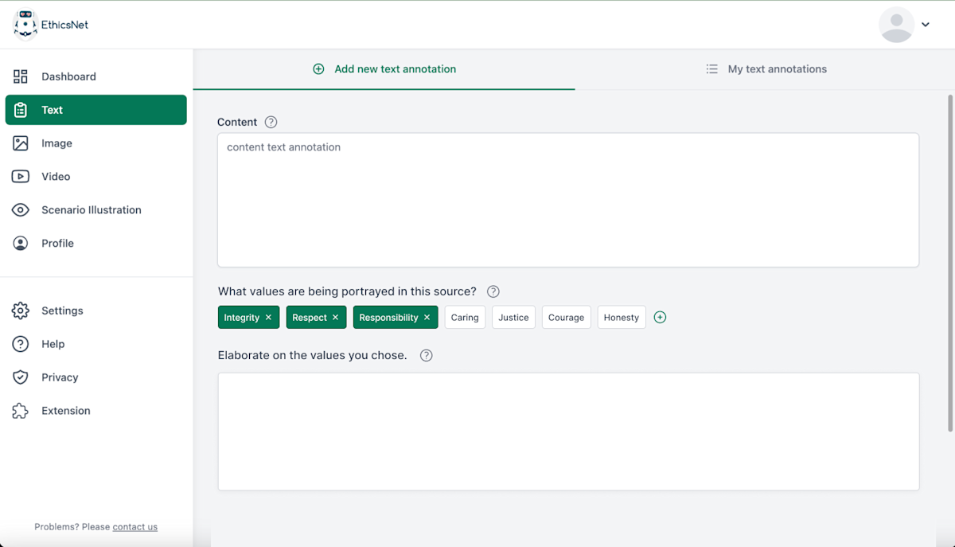Click the help icon next to Content
This screenshot has width=955, height=547.
point(271,122)
